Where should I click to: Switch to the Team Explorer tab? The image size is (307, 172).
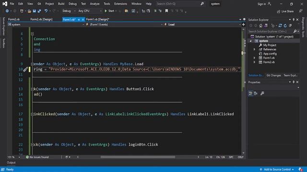[x=291, y=75]
